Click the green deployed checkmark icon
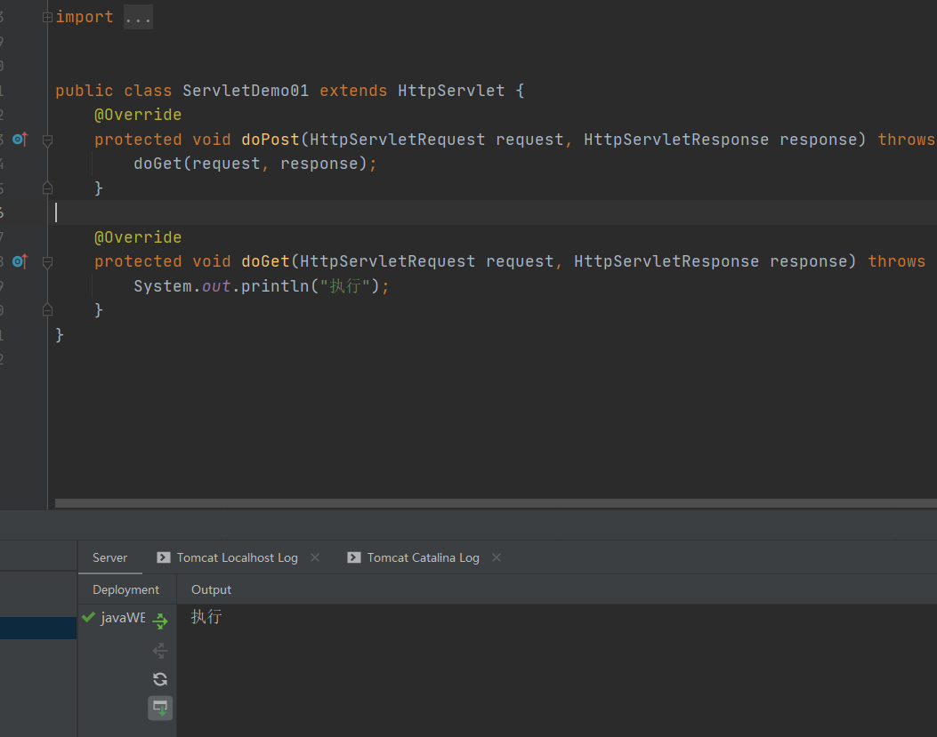 tap(88, 617)
